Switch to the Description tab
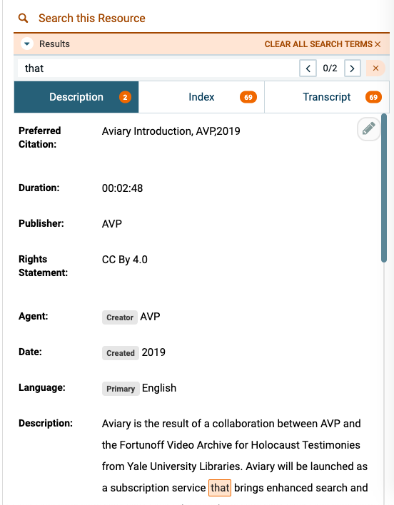This screenshot has height=505, width=394. pyautogui.click(x=76, y=97)
